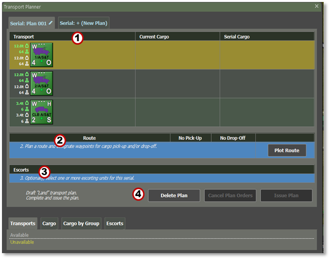The height and width of the screenshot is (259, 330).
Task: Switch to the Transports tab
Action: click(x=23, y=224)
